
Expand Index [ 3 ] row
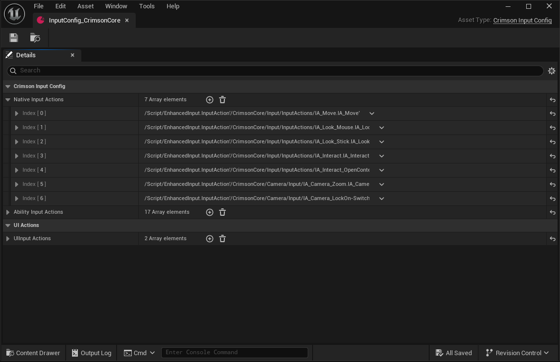pos(17,156)
